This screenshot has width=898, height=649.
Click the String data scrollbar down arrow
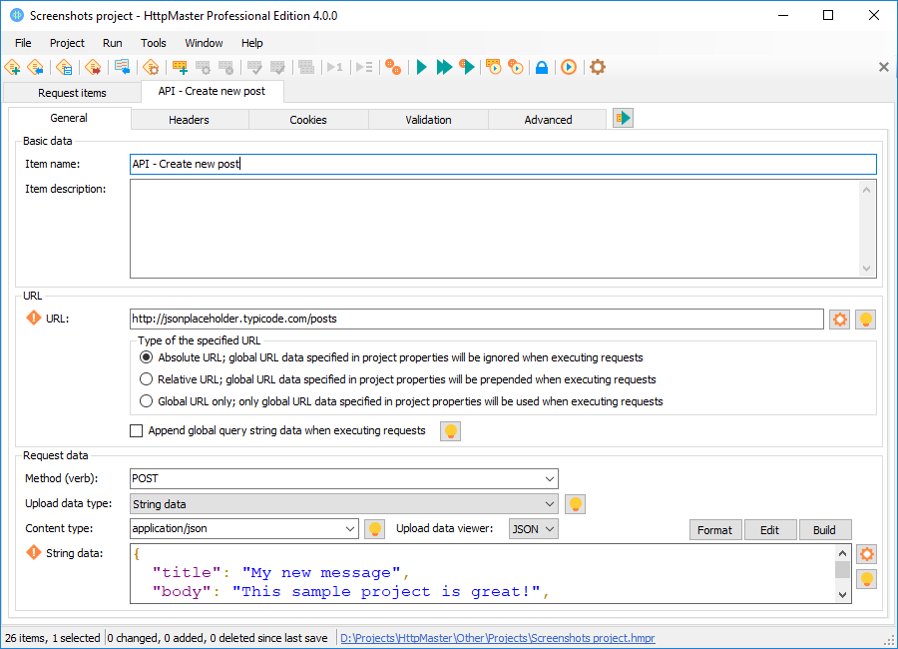point(841,593)
